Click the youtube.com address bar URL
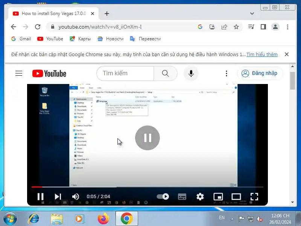 (x=100, y=27)
